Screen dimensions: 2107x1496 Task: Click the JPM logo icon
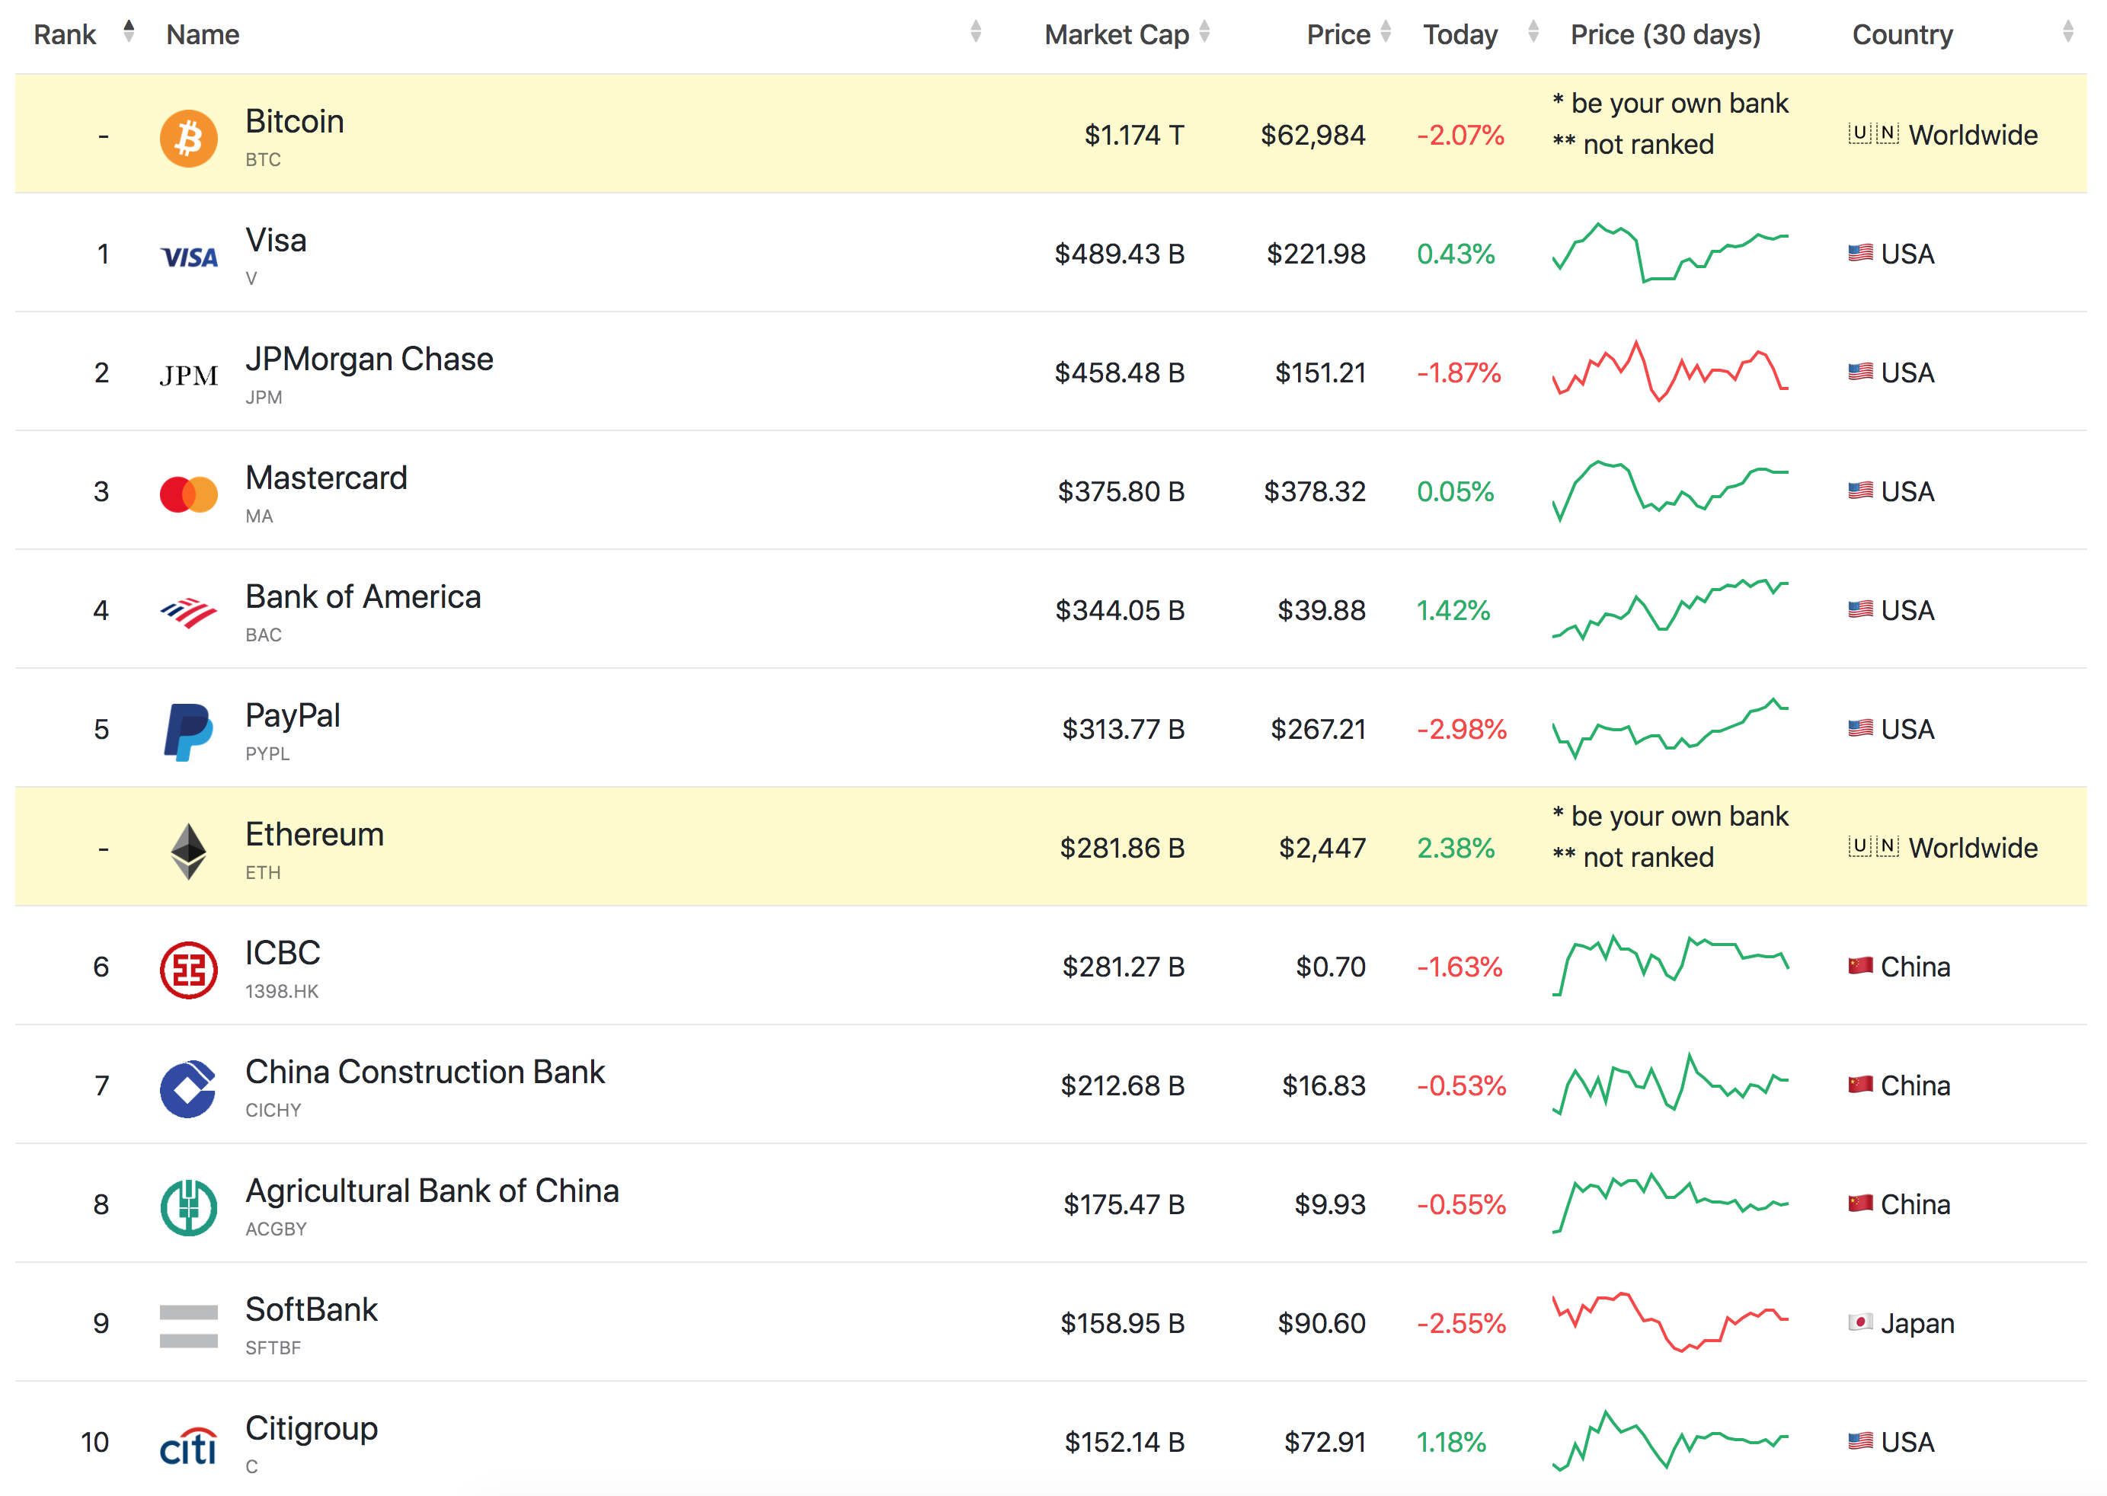[x=189, y=375]
